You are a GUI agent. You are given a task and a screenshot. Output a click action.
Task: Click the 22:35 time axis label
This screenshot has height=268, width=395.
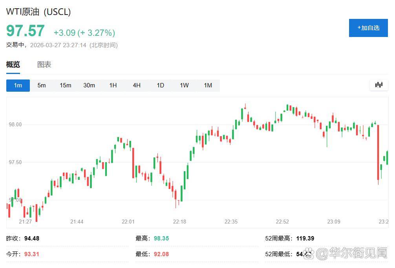coord(231,222)
